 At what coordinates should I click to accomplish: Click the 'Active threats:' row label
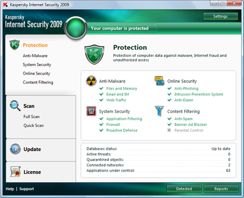(99, 154)
